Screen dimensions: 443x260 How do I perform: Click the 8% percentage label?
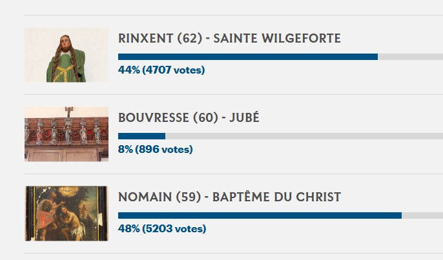point(125,149)
